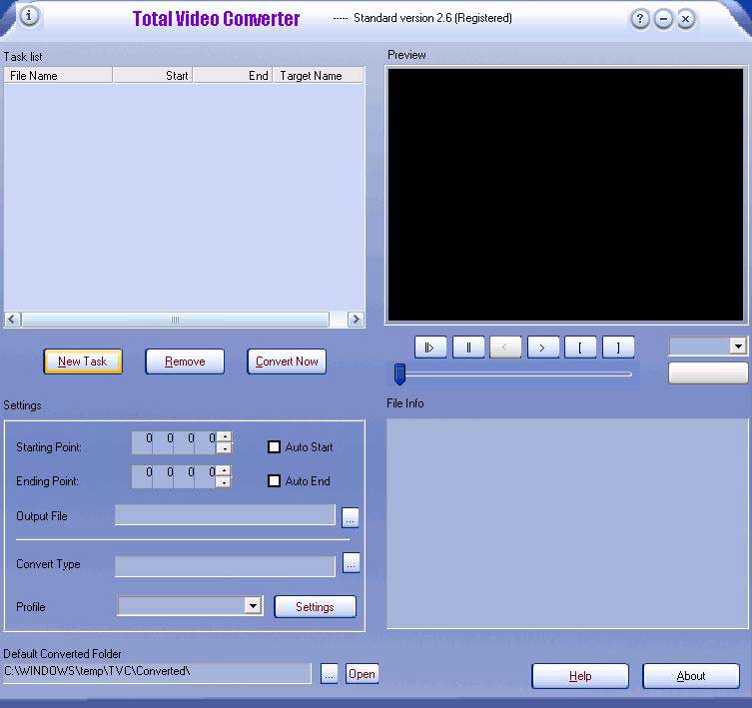Click the Start column header
The width and height of the screenshot is (752, 708).
[x=153, y=75]
